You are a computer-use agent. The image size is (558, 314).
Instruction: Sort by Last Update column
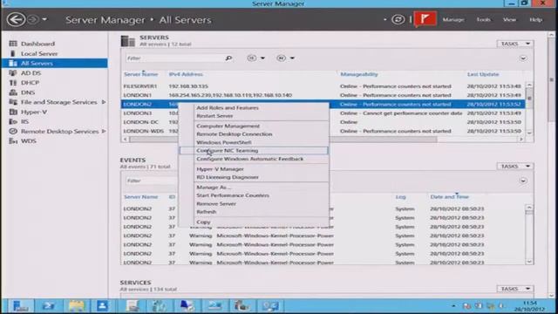482,74
